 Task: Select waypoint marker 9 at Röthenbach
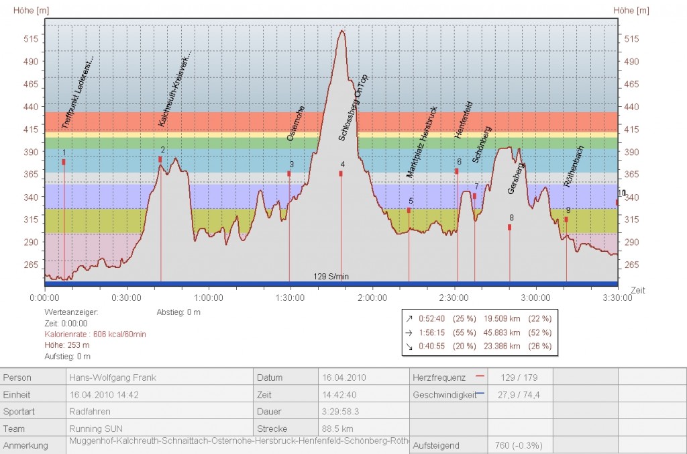(x=566, y=220)
